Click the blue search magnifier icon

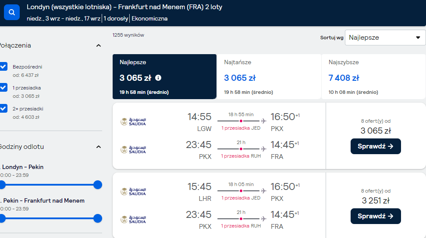coord(12,12)
